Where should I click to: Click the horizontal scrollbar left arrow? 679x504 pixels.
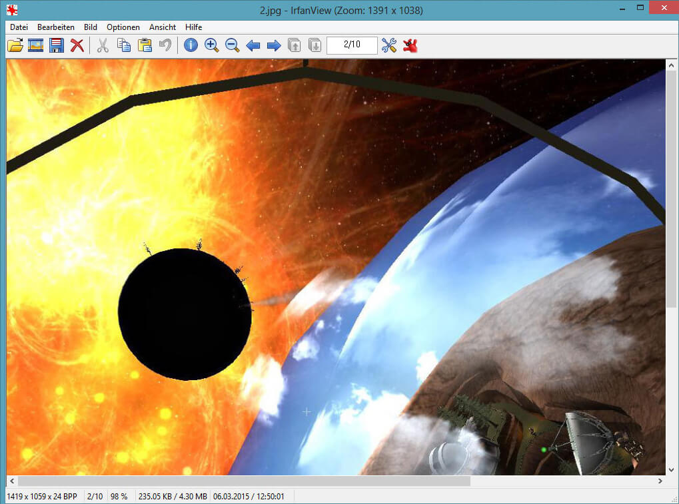tap(12, 481)
